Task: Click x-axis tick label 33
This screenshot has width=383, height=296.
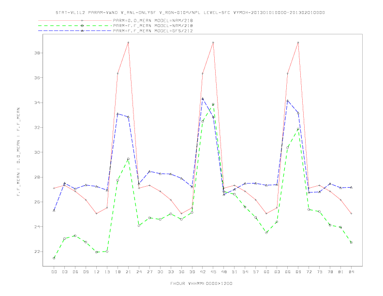Action: pyautogui.click(x=171, y=272)
